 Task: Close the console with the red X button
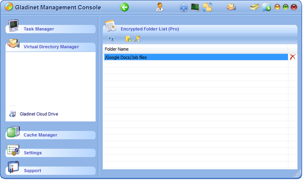click(x=294, y=8)
